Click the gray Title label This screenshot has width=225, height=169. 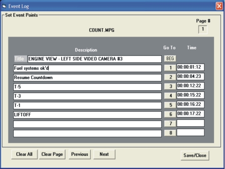click(x=20, y=59)
